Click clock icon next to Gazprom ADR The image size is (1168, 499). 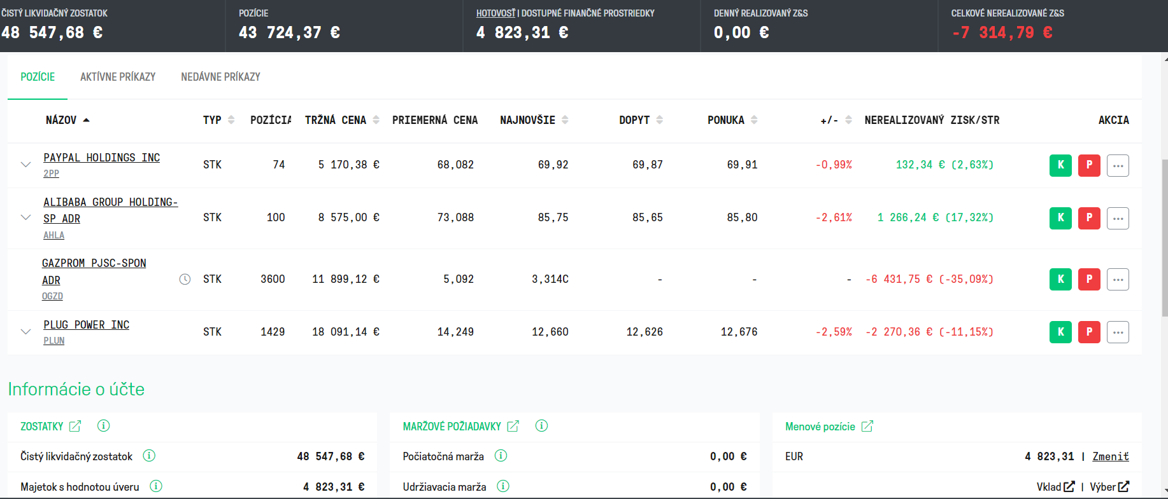[185, 279]
